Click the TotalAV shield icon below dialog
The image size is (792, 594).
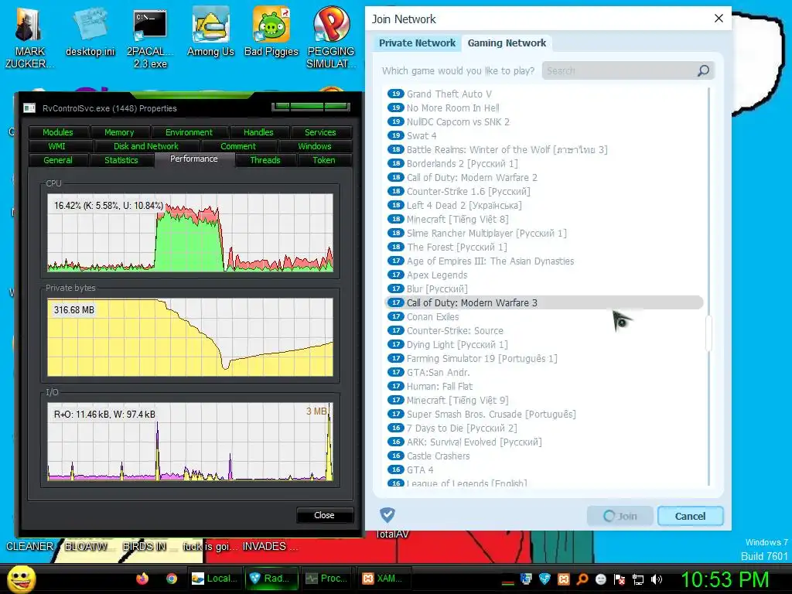(x=387, y=515)
